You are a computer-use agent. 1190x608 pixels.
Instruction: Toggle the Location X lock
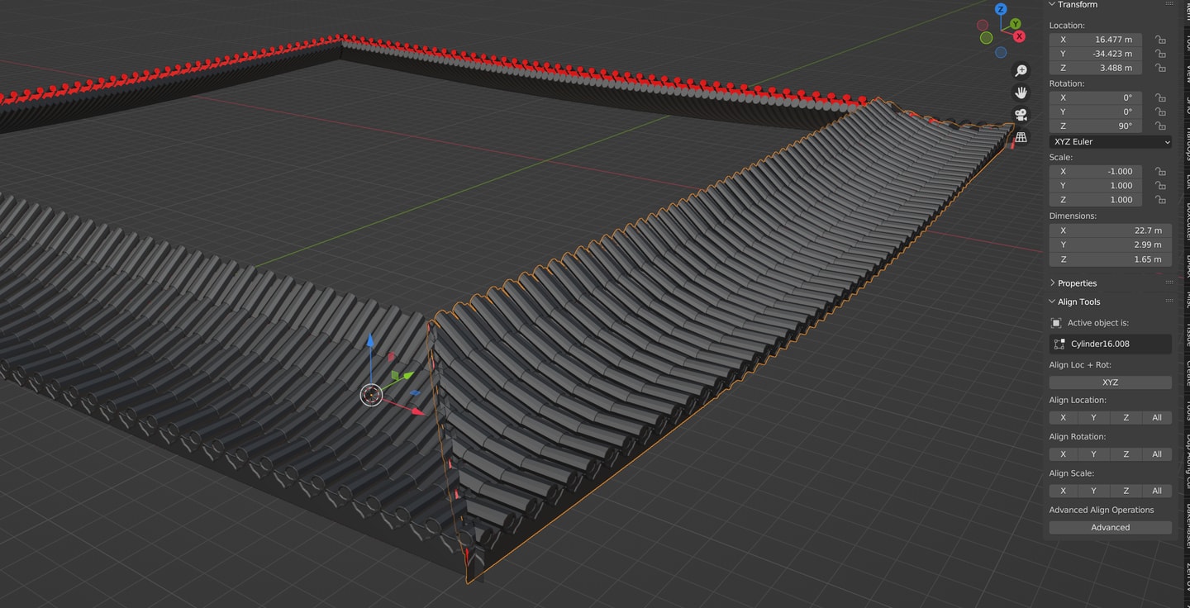[x=1160, y=40]
